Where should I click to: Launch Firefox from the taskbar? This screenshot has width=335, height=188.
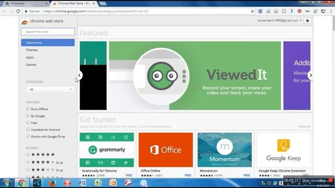(x=52, y=183)
